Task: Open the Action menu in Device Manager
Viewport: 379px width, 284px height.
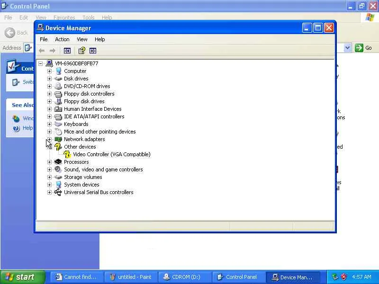Action: coord(62,39)
